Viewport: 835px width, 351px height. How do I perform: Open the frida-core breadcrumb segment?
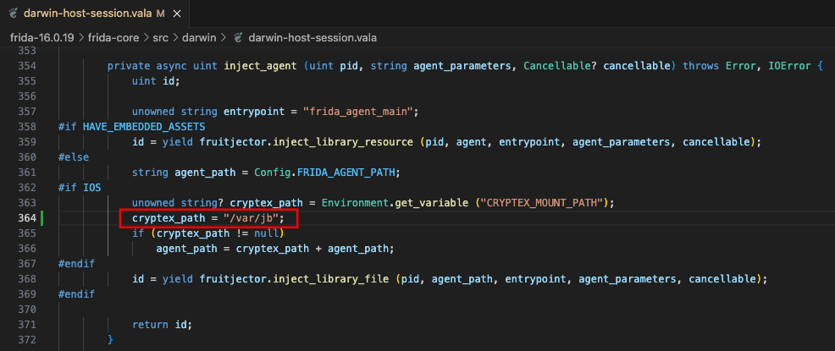click(114, 38)
